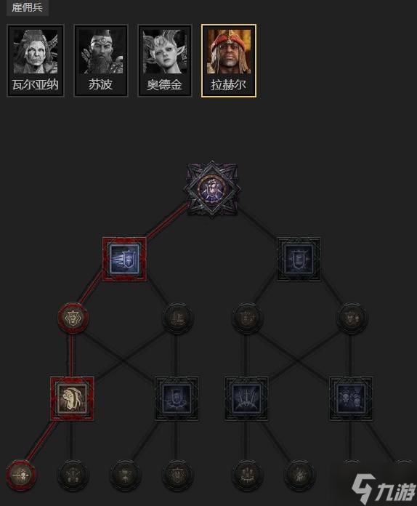Screen dimensions: 417x506
Task: Select the 瓦尔亚纳 mercenary portrait
Action: coord(36,60)
